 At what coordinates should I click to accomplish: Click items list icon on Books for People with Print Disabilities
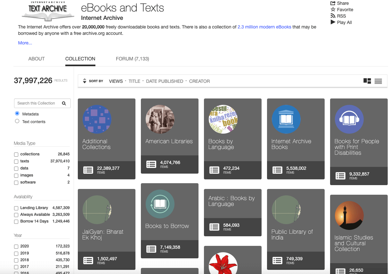(341, 176)
